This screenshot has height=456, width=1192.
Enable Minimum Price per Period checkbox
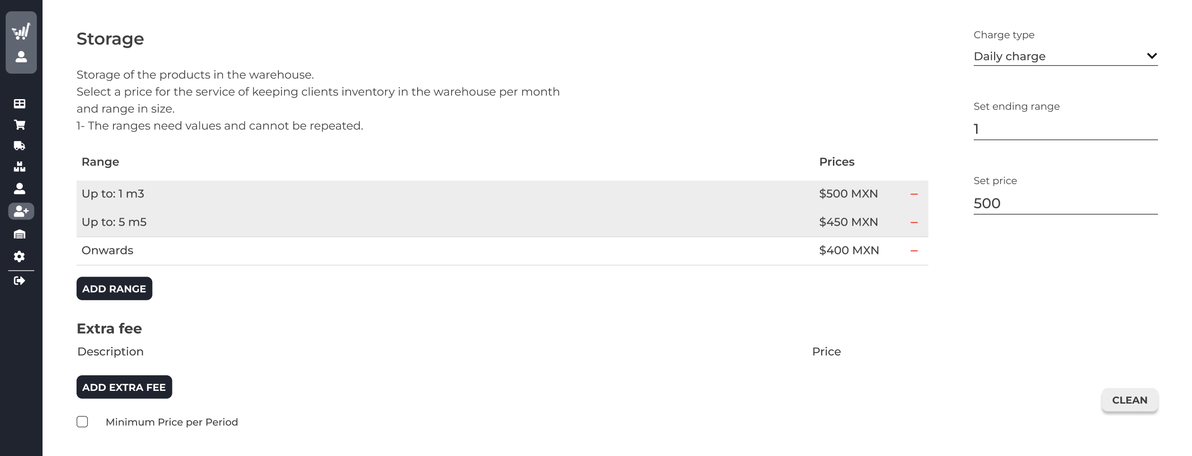pyautogui.click(x=82, y=422)
